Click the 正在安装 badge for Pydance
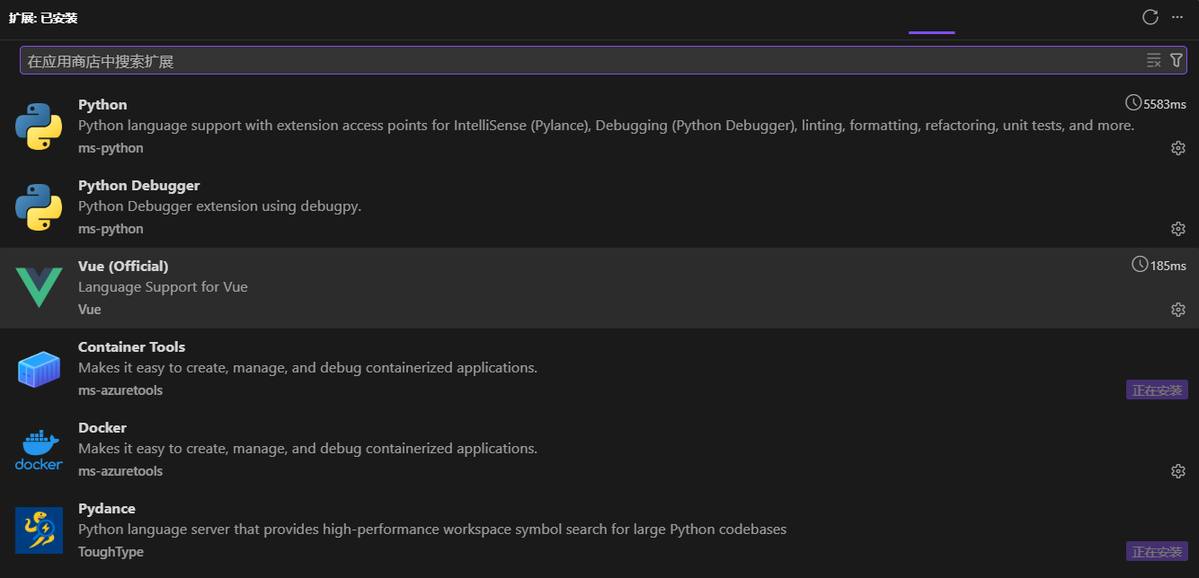The image size is (1199, 578). [x=1157, y=551]
